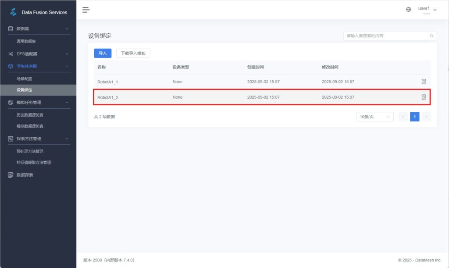Open the user1 account dropdown
This screenshot has width=449, height=268.
427,10
